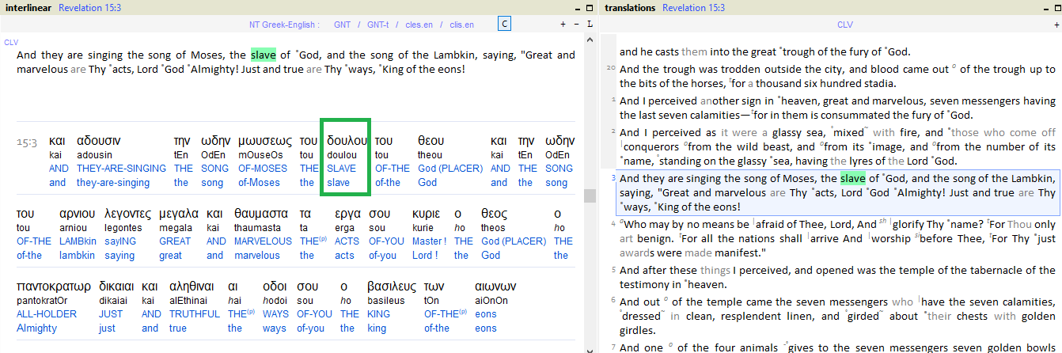Select the Greek word εργα

[348, 214]
